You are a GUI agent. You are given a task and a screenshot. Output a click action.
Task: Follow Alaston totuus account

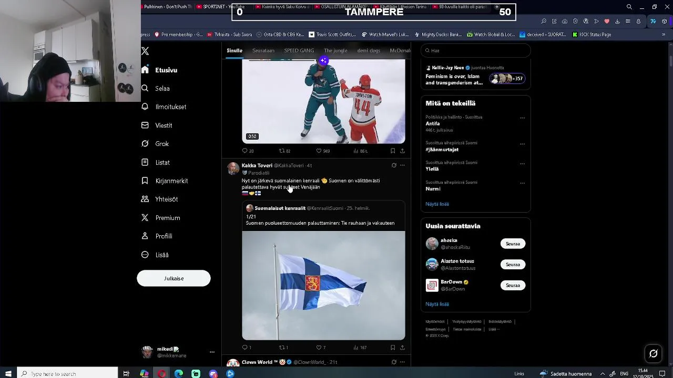pos(513,265)
